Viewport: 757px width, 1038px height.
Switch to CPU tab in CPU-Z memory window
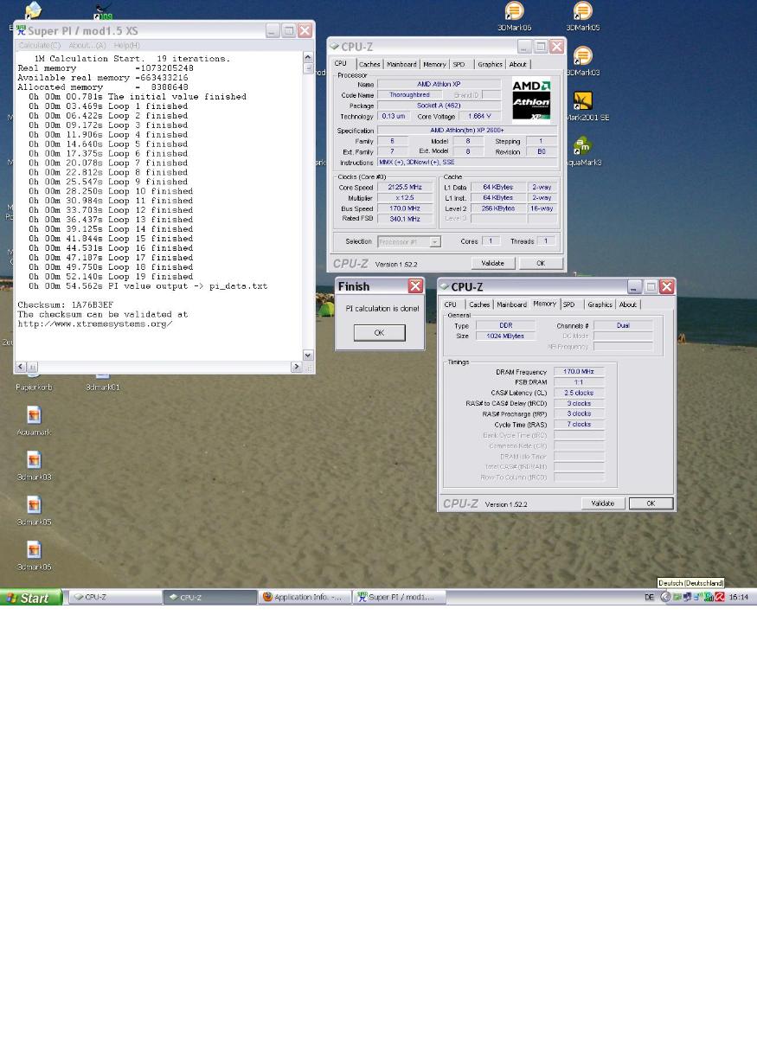451,304
